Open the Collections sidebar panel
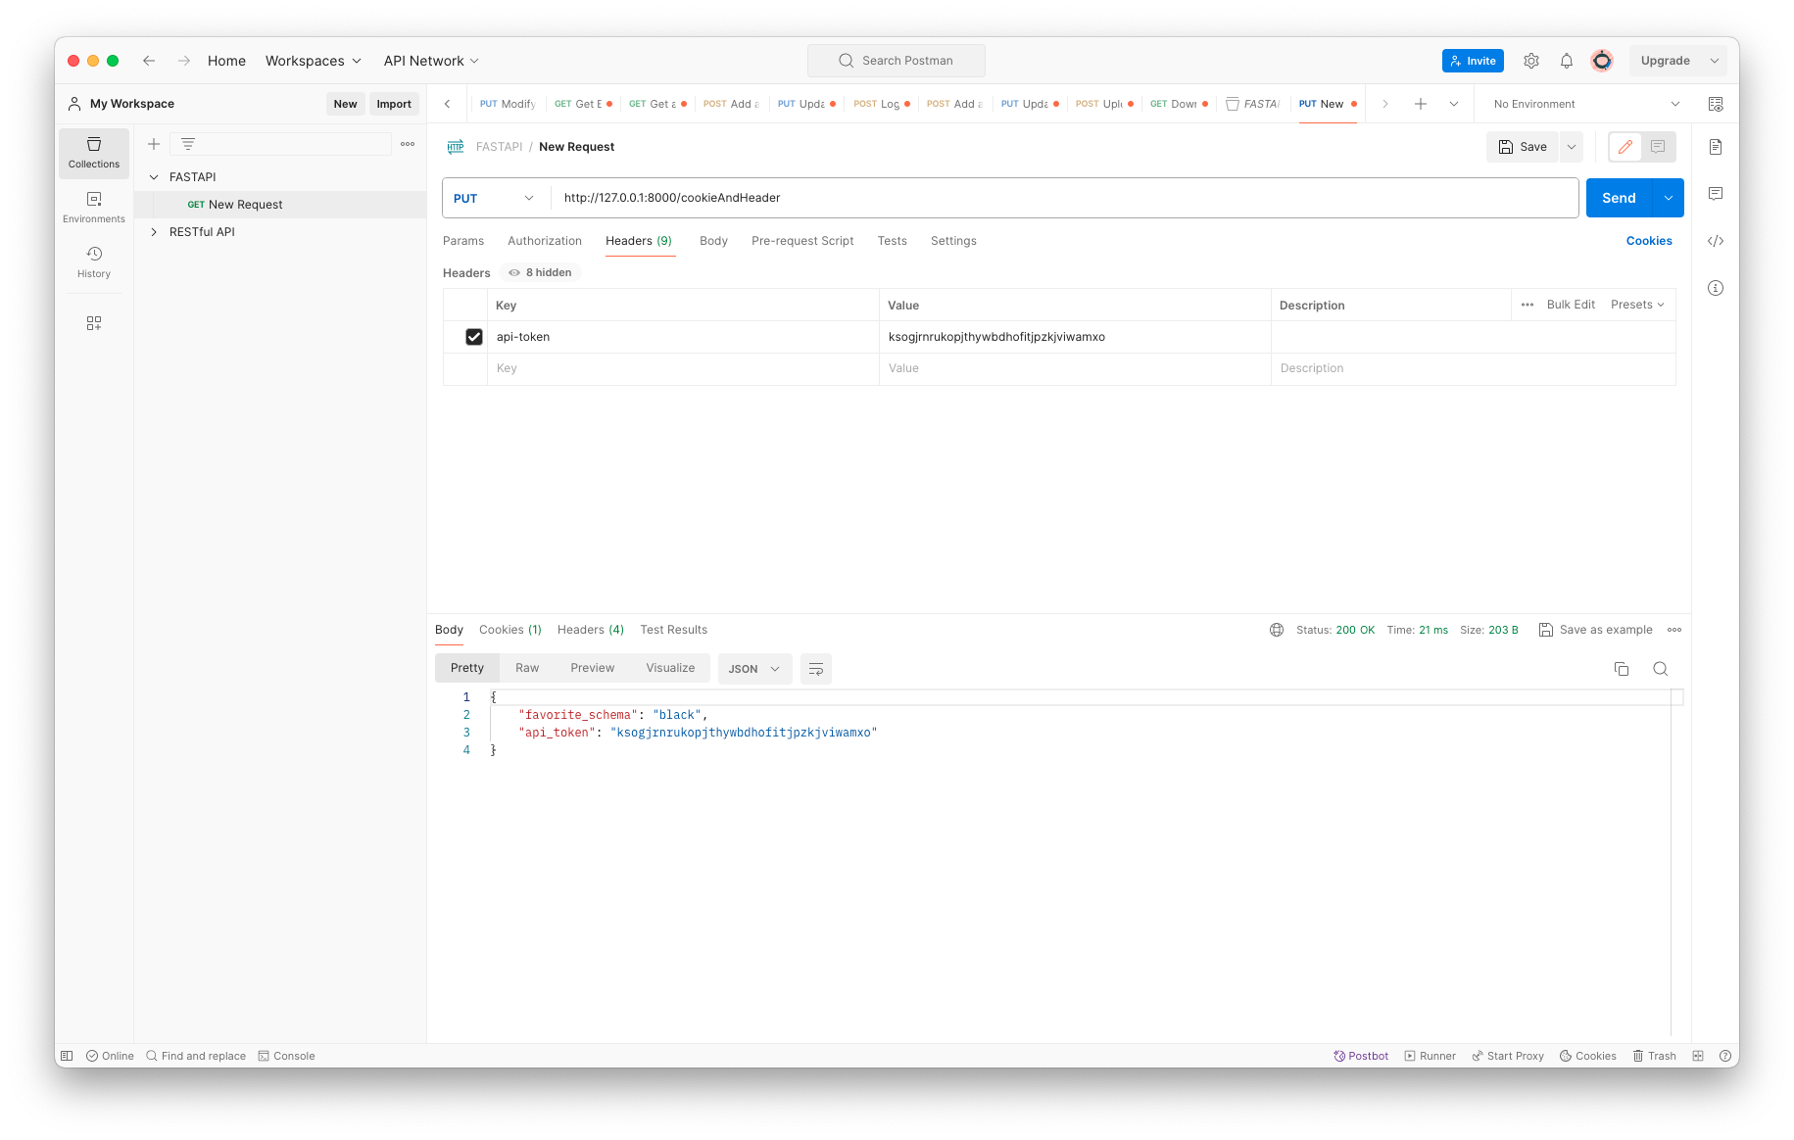 click(94, 153)
